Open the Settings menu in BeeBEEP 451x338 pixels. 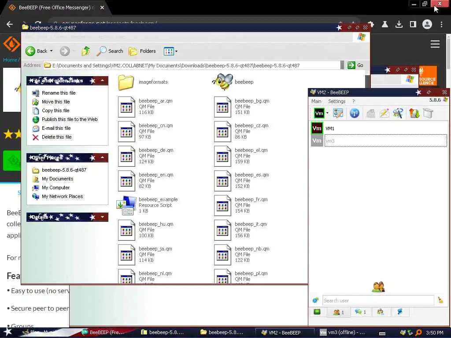click(x=337, y=101)
